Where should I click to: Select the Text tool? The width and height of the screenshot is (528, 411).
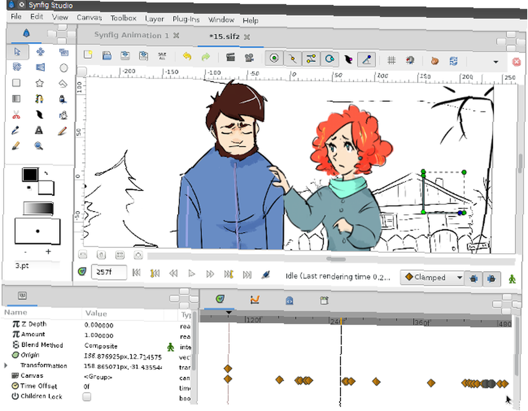click(39, 130)
